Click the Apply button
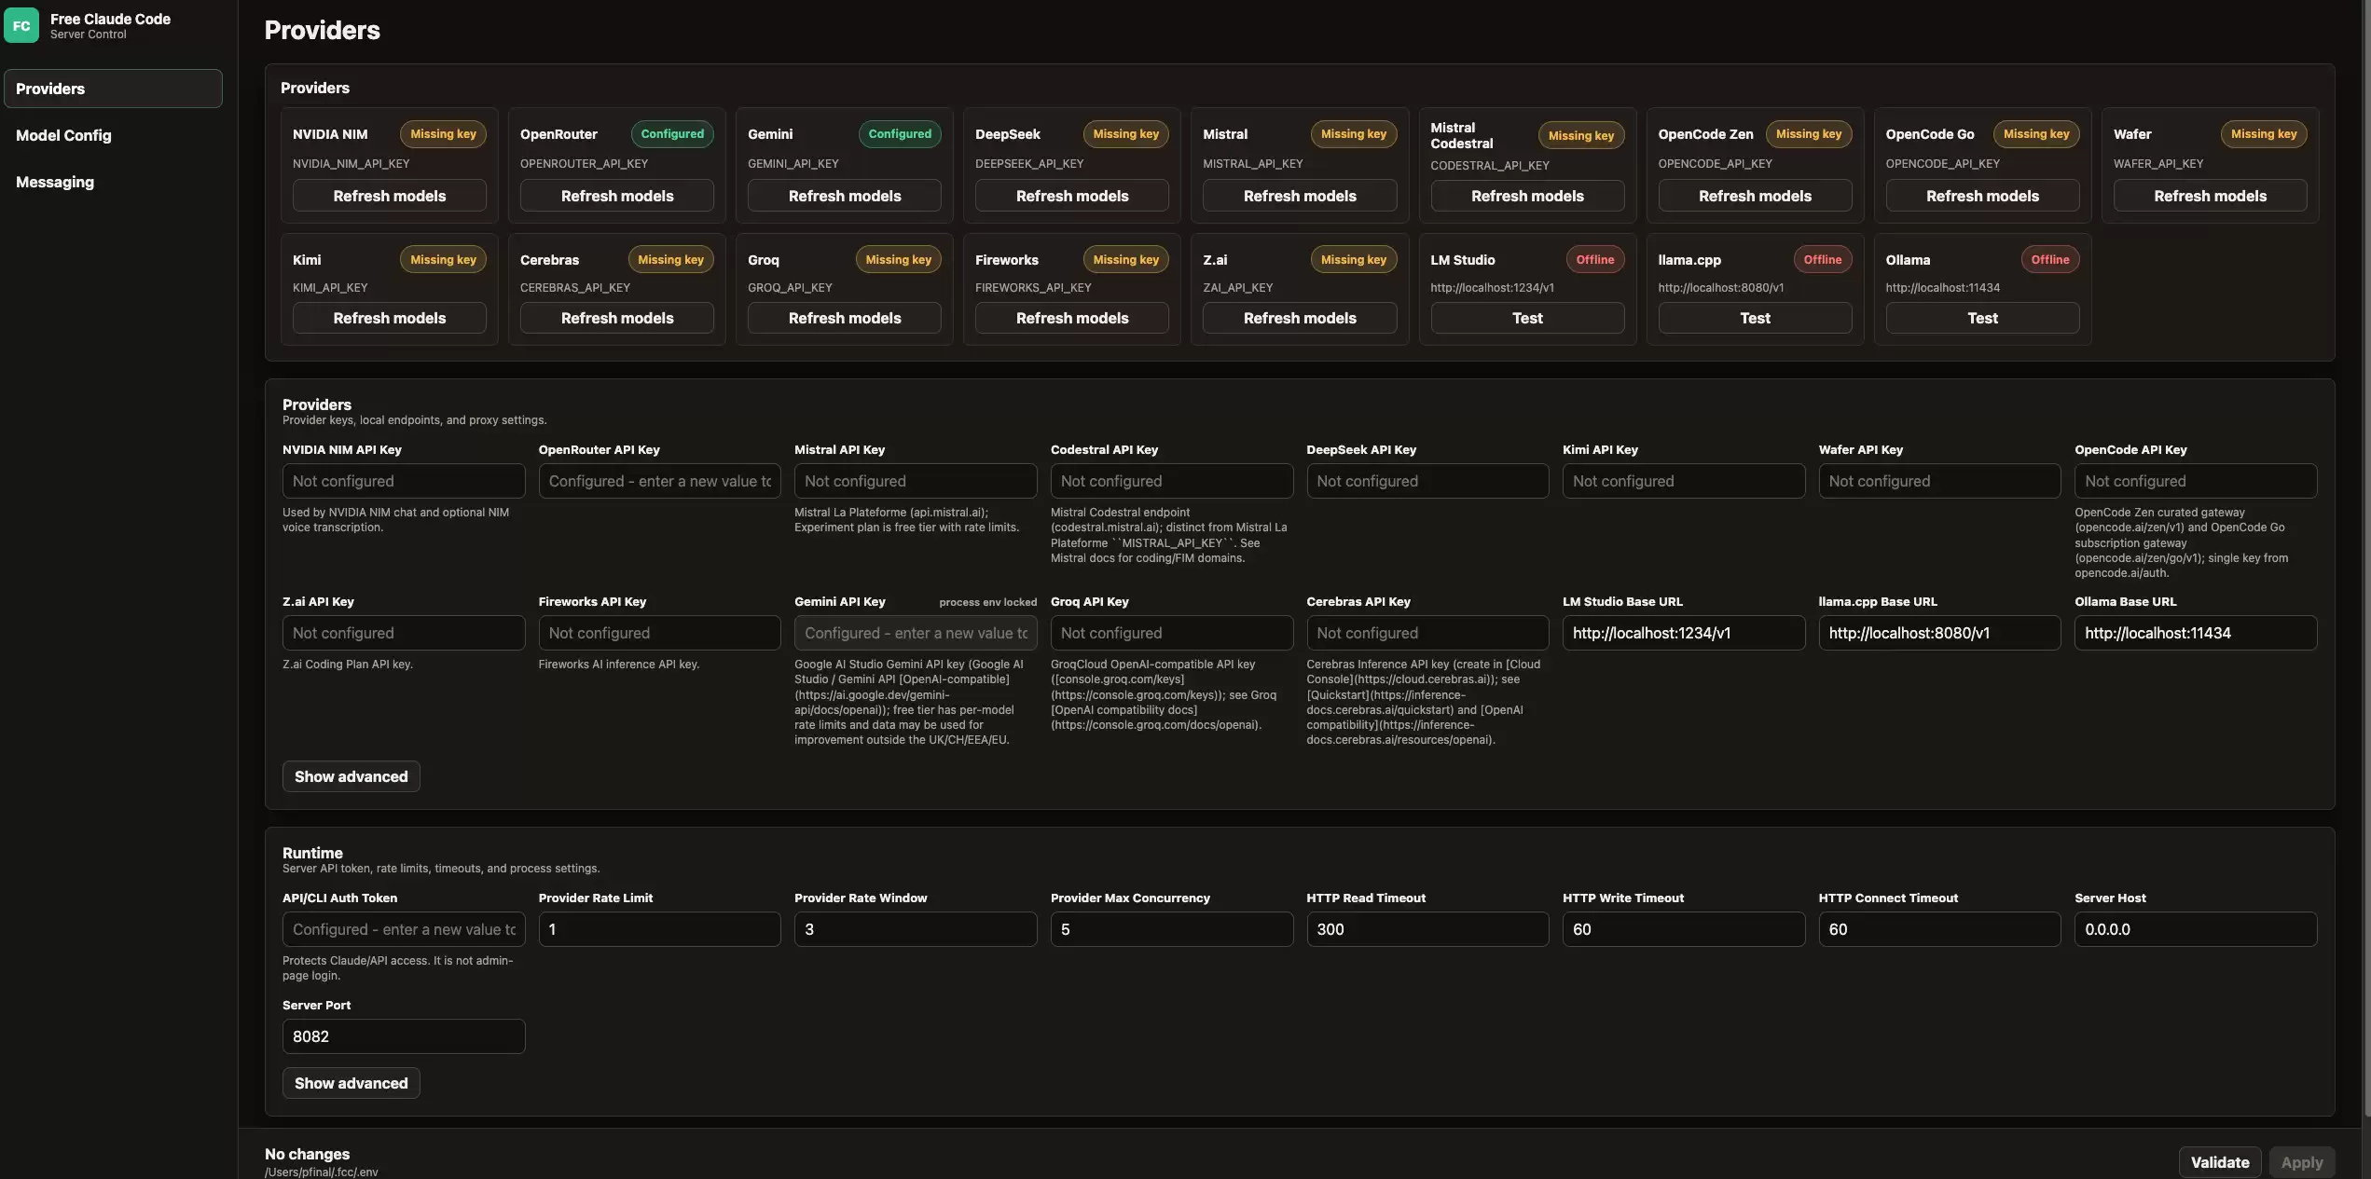The width and height of the screenshot is (2371, 1179). click(2301, 1162)
